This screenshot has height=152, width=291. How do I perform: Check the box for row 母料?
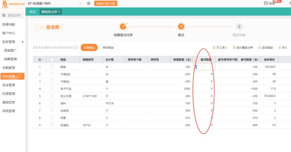coord(52,103)
